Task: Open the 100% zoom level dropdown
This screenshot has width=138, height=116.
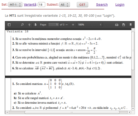Action: [90, 25]
